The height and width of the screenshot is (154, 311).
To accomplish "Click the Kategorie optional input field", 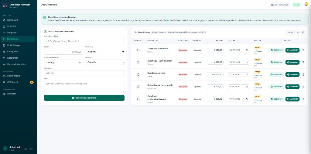I will pos(84,73).
